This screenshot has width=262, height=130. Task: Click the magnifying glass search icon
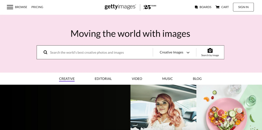pyautogui.click(x=45, y=52)
